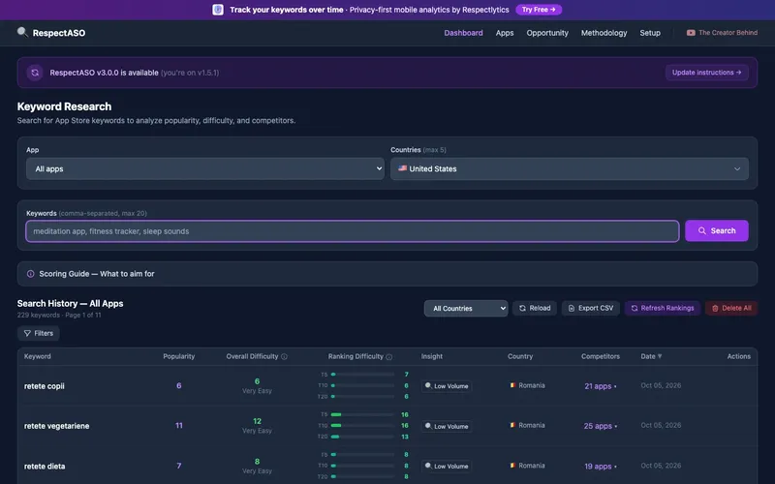Click the Romania flag in retete copii row

click(x=512, y=385)
